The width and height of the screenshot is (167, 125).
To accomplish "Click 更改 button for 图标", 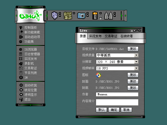I will tap(133, 75).
